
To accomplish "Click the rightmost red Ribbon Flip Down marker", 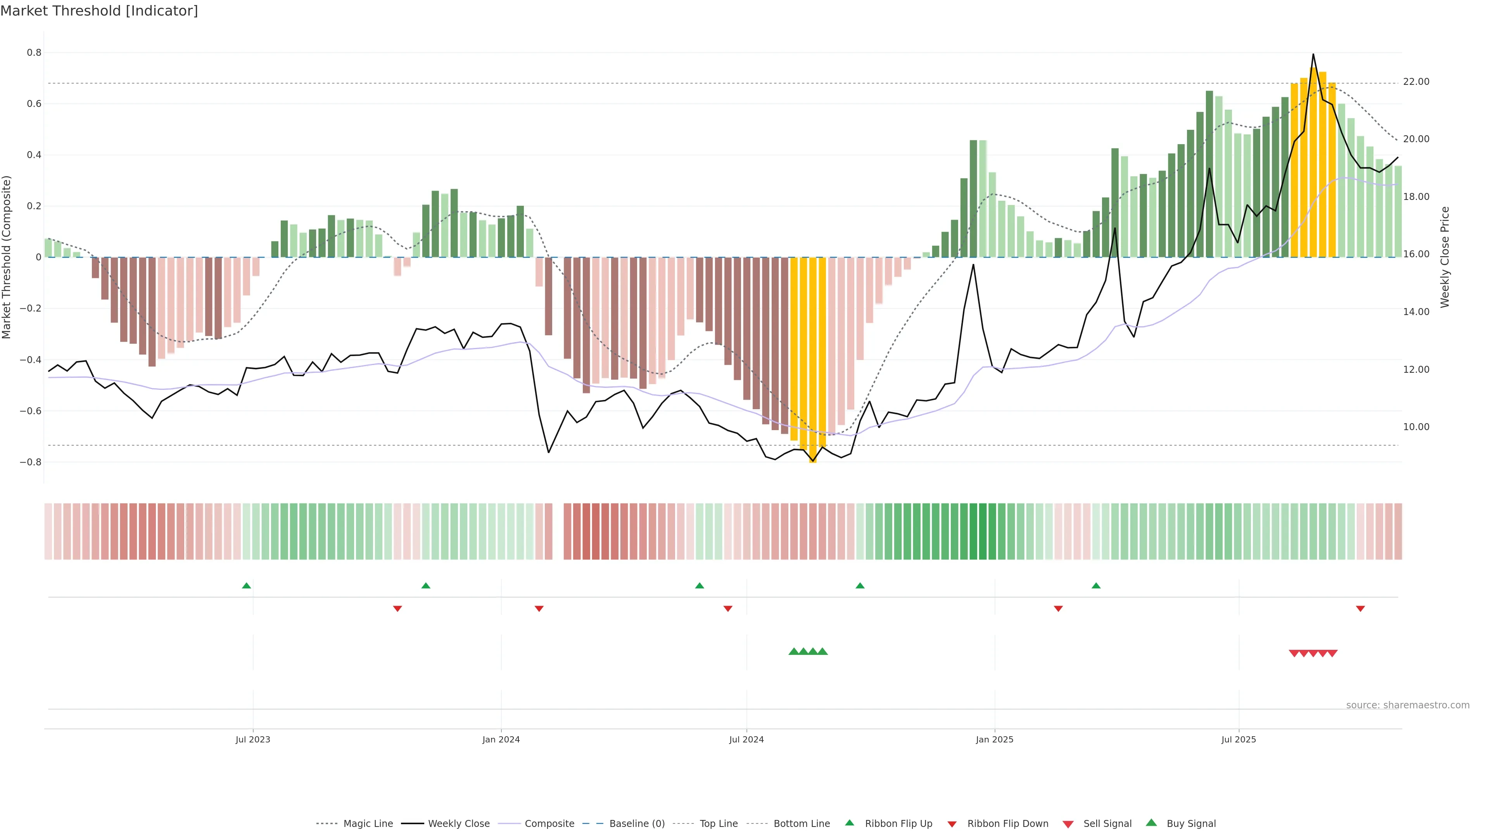I will 1360,609.
